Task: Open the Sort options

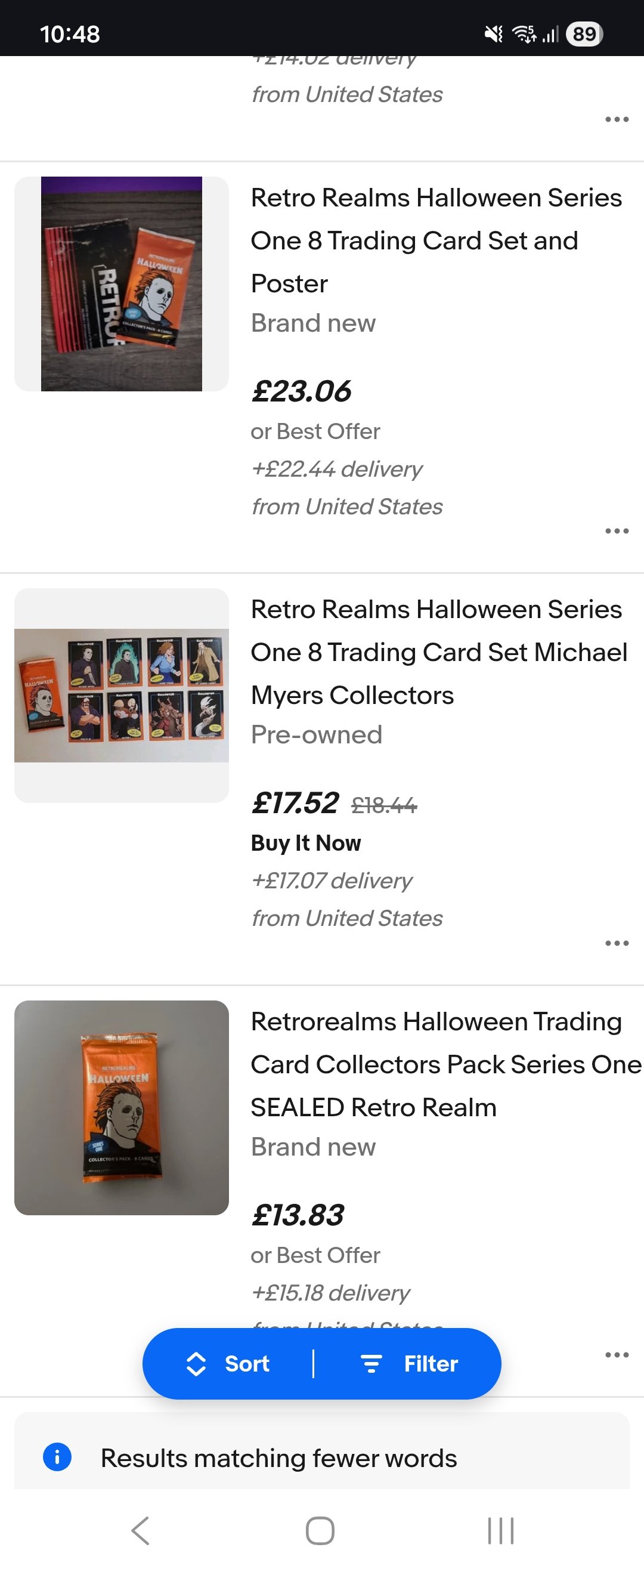Action: pyautogui.click(x=228, y=1363)
